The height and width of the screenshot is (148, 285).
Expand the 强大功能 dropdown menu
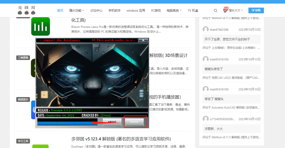pos(77,11)
